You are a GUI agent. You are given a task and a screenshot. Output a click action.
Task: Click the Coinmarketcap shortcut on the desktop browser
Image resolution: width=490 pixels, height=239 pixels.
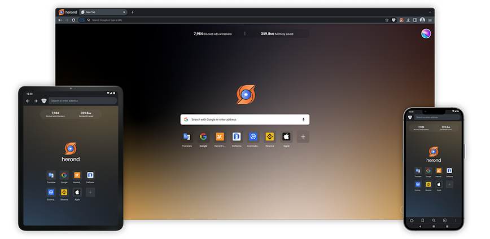[x=253, y=136]
